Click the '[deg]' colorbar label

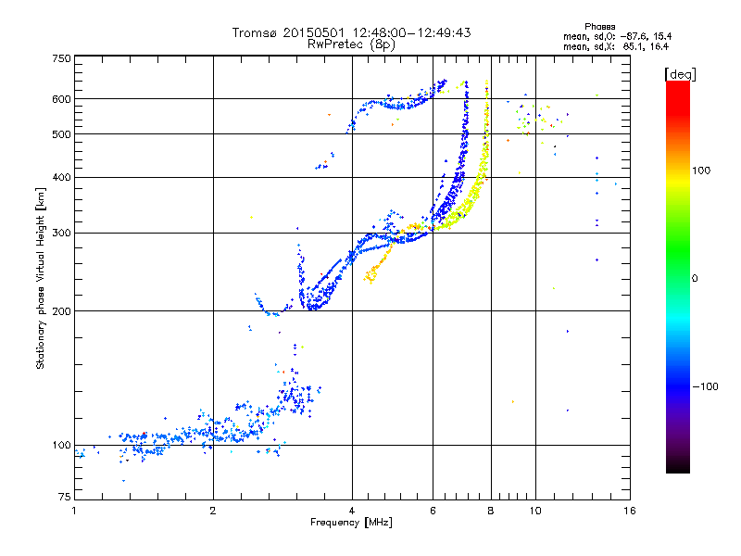[680, 74]
